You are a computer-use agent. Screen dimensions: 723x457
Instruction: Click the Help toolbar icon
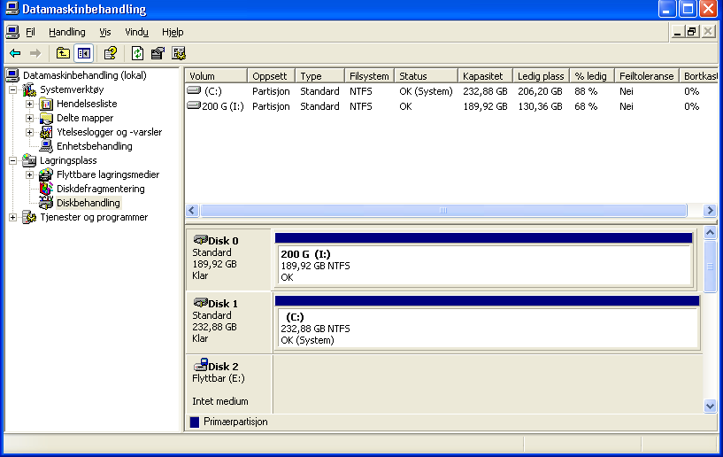pyautogui.click(x=110, y=53)
